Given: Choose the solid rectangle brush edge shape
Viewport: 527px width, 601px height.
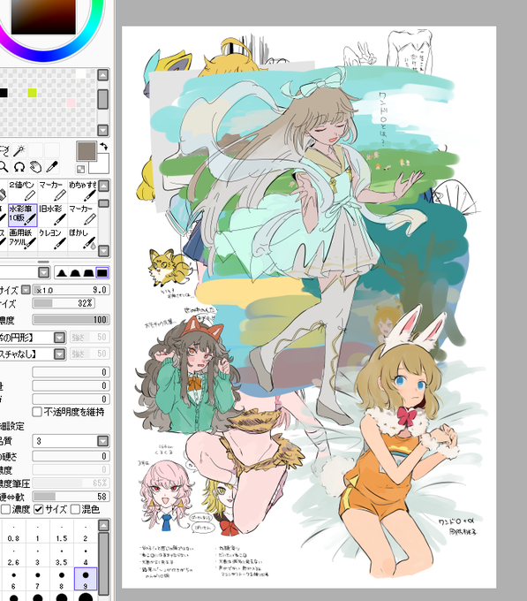Looking at the screenshot, I should pyautogui.click(x=102, y=273).
